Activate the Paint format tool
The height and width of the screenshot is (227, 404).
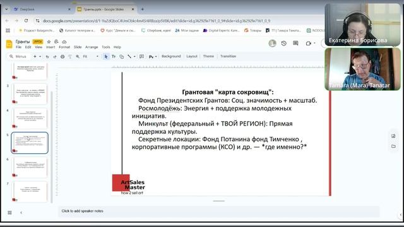coord(70,57)
